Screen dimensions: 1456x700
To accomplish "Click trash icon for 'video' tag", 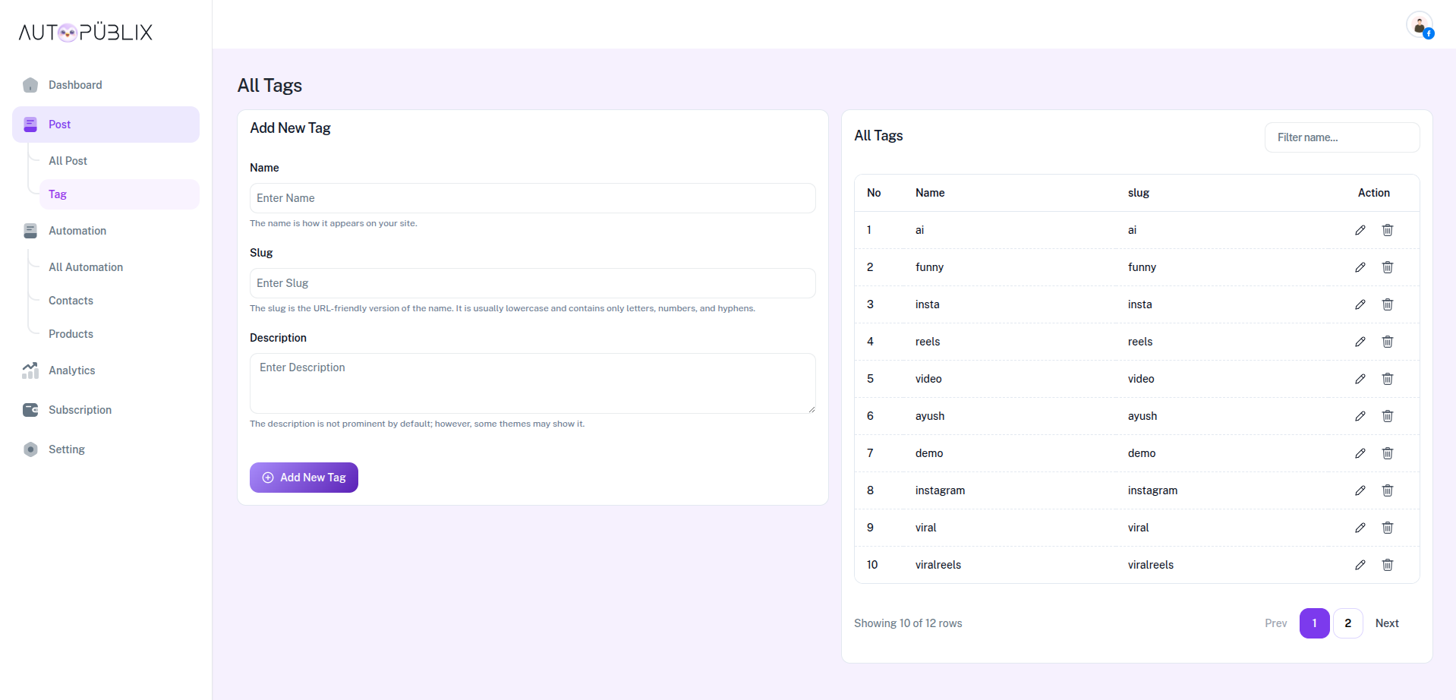I will coord(1387,379).
